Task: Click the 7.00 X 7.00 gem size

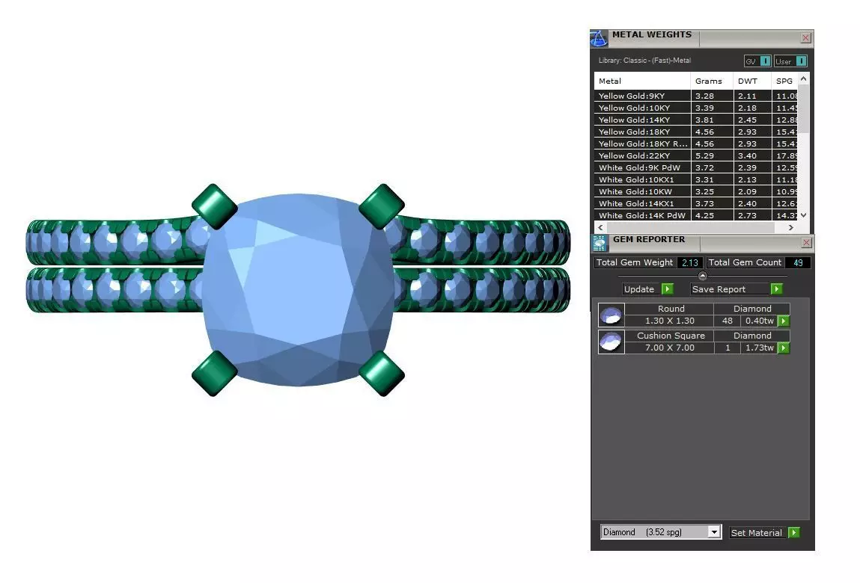Action: pyautogui.click(x=670, y=348)
